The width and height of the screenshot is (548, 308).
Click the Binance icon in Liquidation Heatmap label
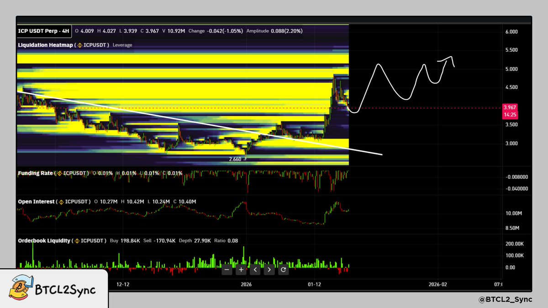pos(79,45)
